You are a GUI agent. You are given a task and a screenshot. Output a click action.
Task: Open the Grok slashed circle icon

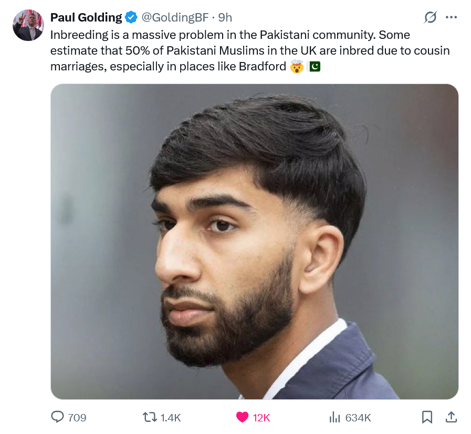coord(430,17)
